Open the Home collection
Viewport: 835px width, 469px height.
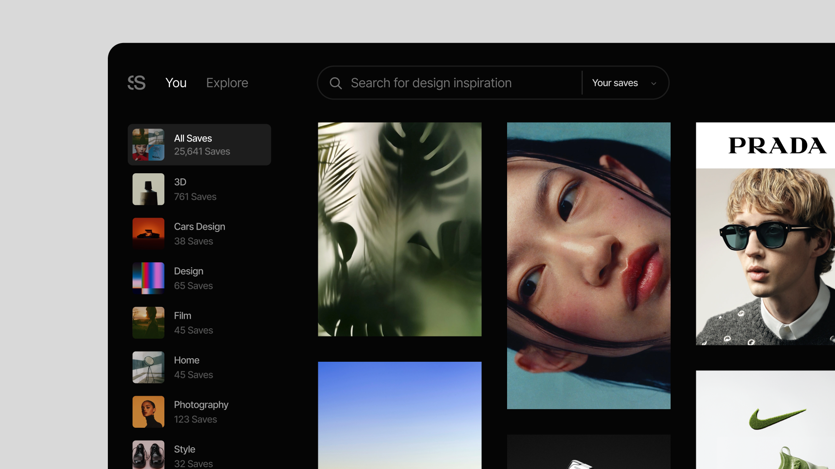pyautogui.click(x=199, y=367)
